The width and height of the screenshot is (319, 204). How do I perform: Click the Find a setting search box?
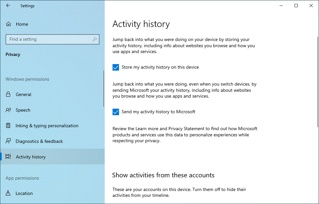pyautogui.click(x=49, y=39)
